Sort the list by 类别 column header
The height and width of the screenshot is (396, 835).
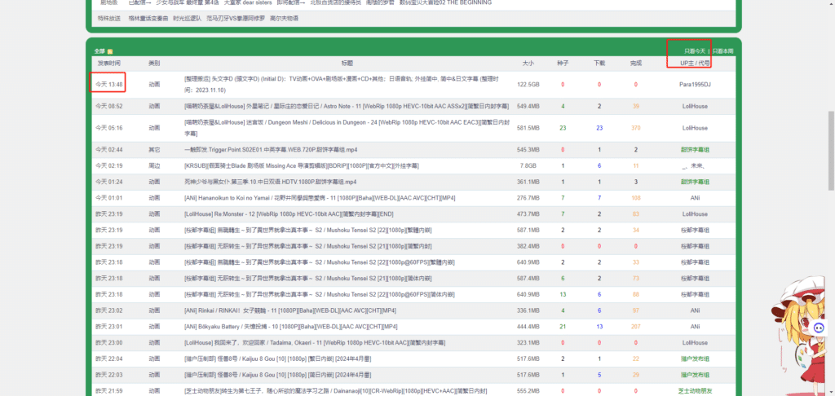pos(154,64)
